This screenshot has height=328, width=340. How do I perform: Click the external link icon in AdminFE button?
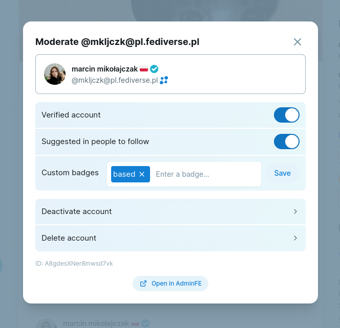[x=143, y=284]
